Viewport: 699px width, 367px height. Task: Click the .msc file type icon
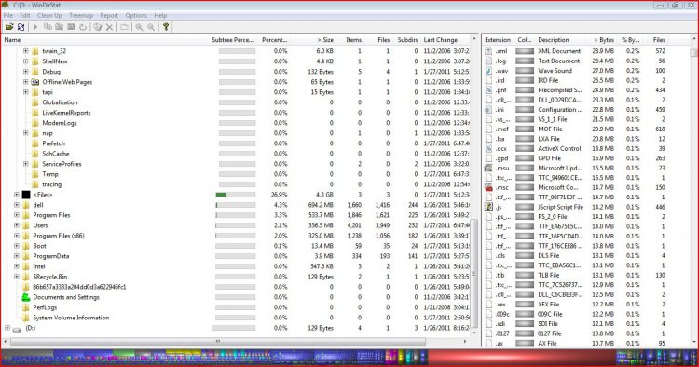(488, 187)
